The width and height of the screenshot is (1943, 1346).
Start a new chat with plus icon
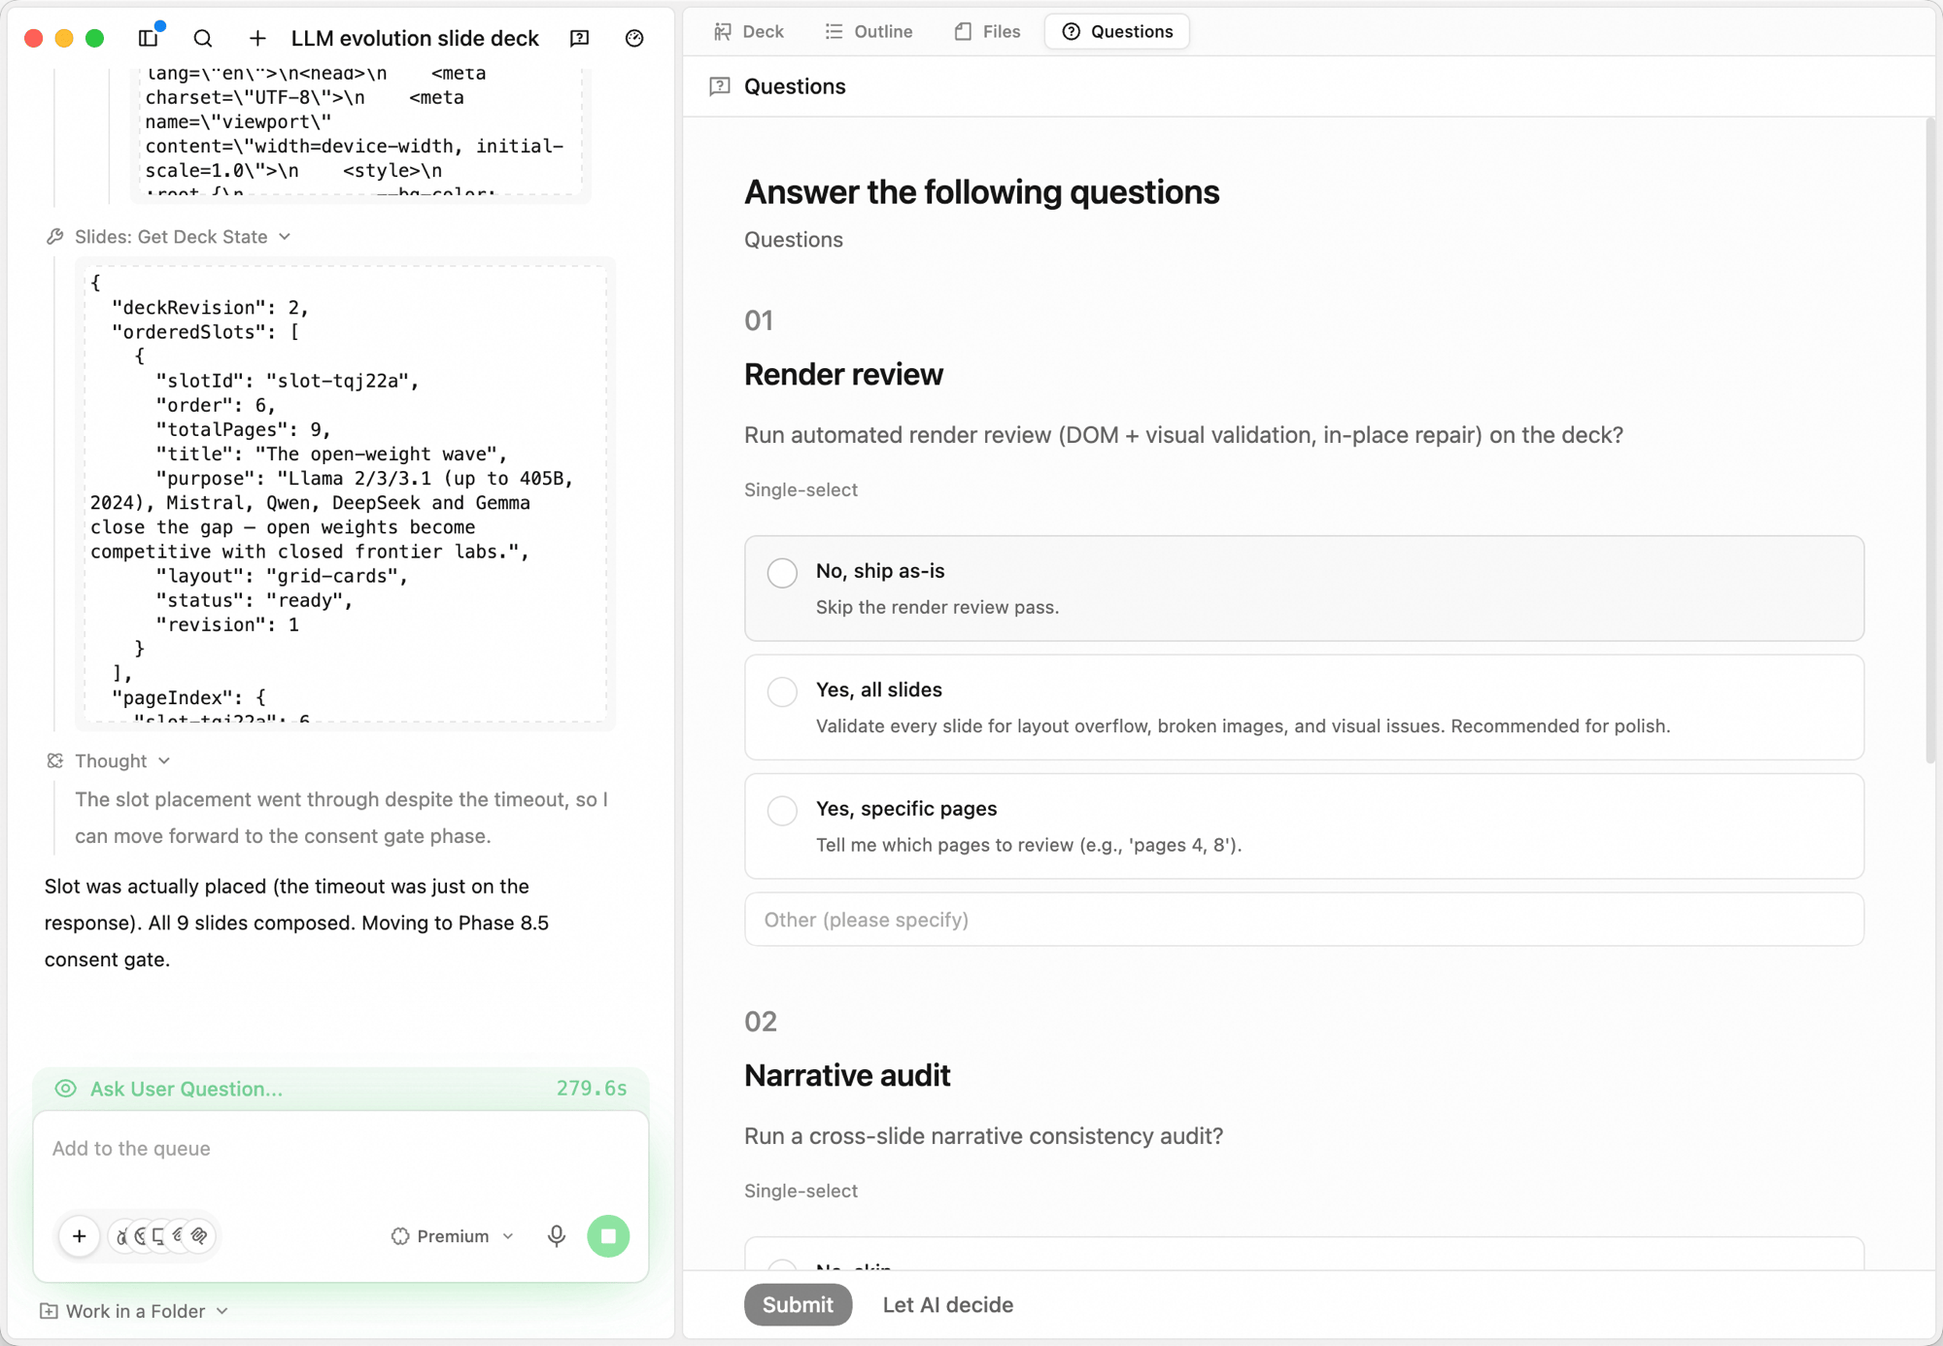tap(257, 38)
